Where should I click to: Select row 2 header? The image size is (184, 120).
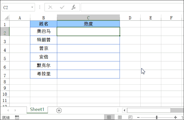5,32
